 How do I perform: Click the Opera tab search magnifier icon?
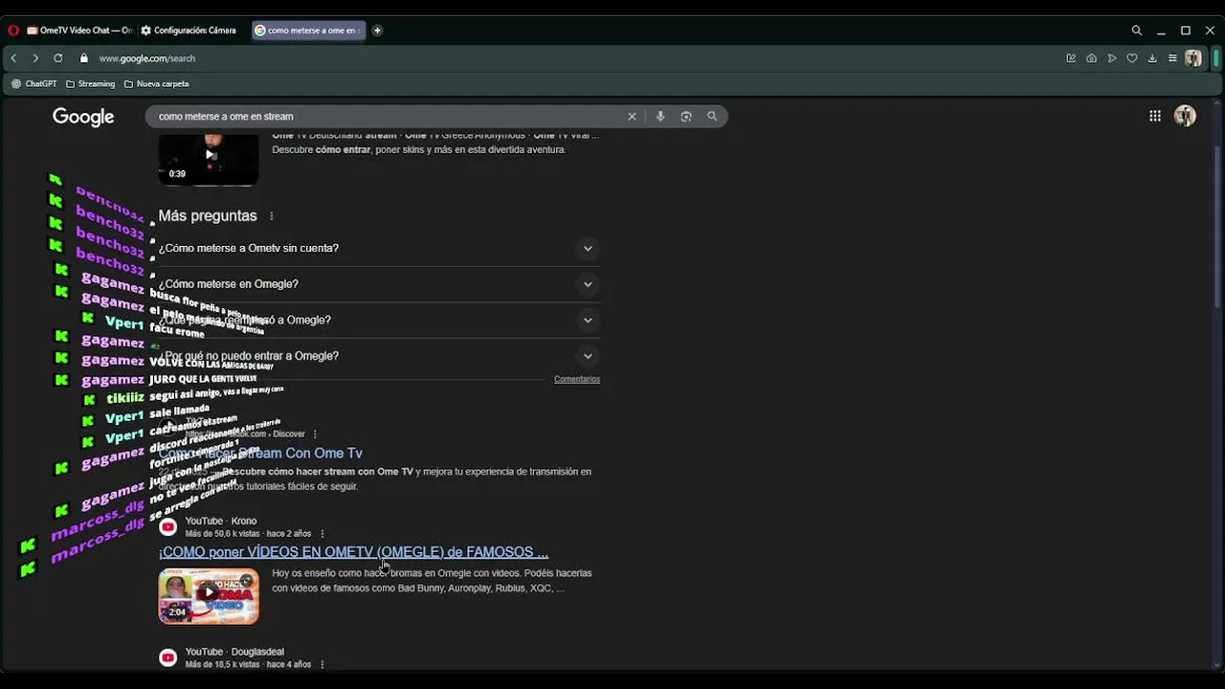click(x=1137, y=31)
